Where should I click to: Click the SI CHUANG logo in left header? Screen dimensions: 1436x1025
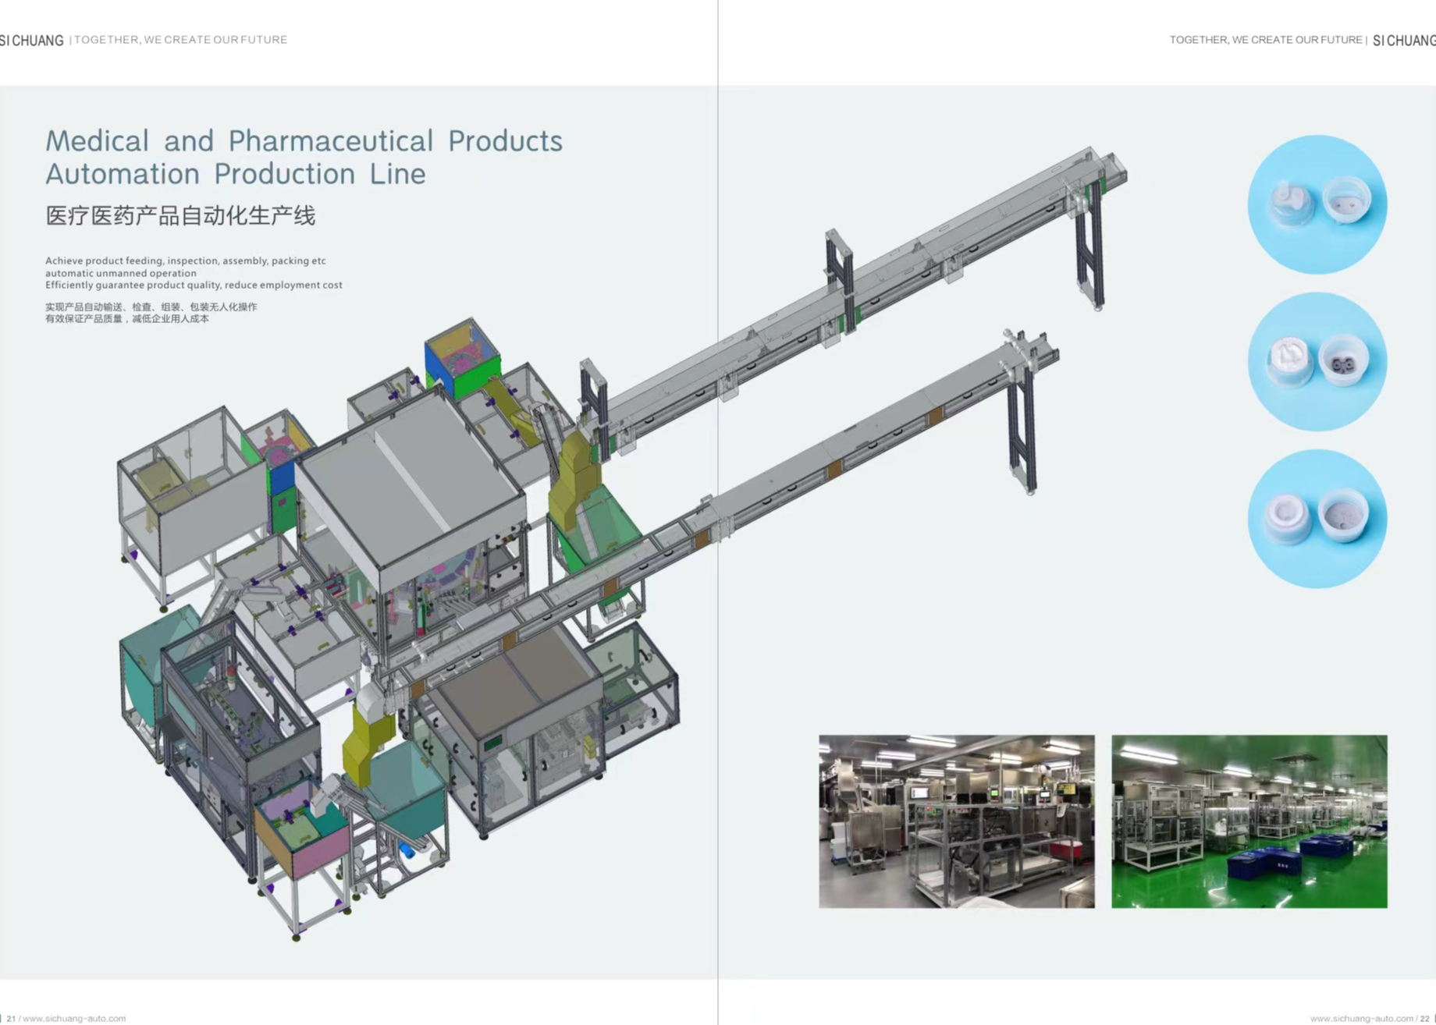(33, 41)
